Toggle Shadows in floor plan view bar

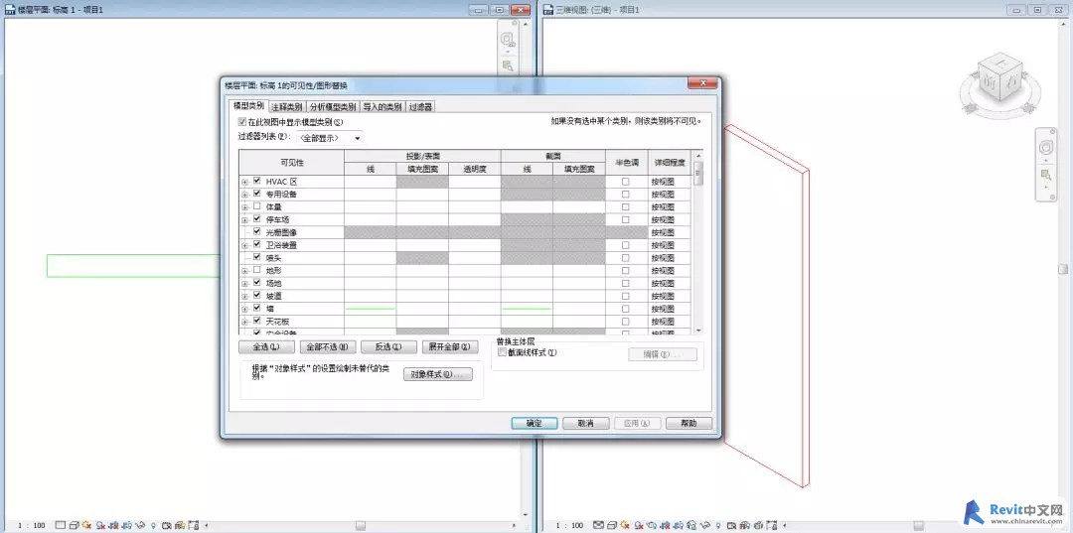100,525
